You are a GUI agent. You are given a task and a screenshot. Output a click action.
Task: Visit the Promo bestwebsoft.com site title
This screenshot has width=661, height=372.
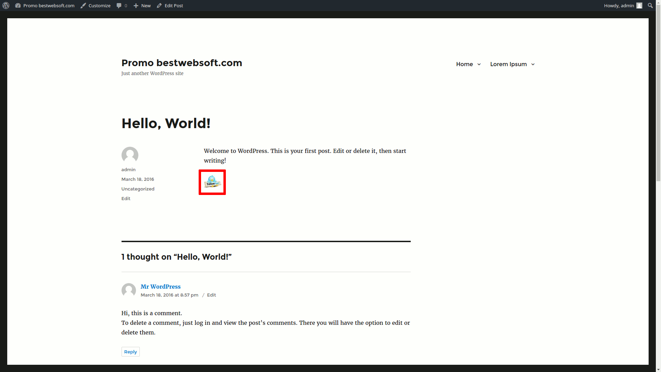click(x=182, y=63)
